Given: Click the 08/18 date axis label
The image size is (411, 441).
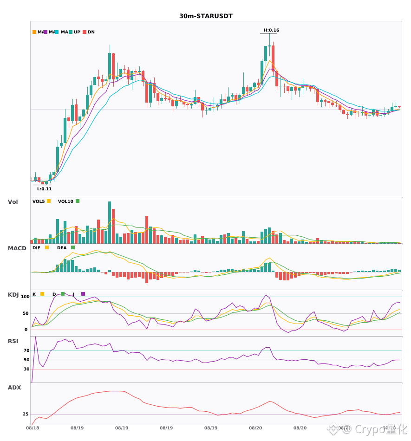Looking at the screenshot, I should (x=33, y=428).
